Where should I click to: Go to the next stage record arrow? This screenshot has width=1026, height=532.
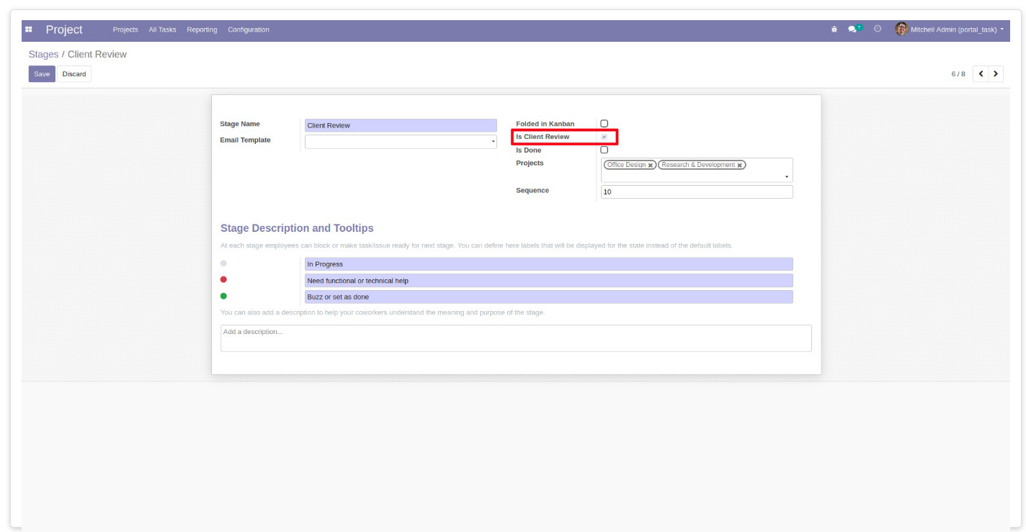996,73
